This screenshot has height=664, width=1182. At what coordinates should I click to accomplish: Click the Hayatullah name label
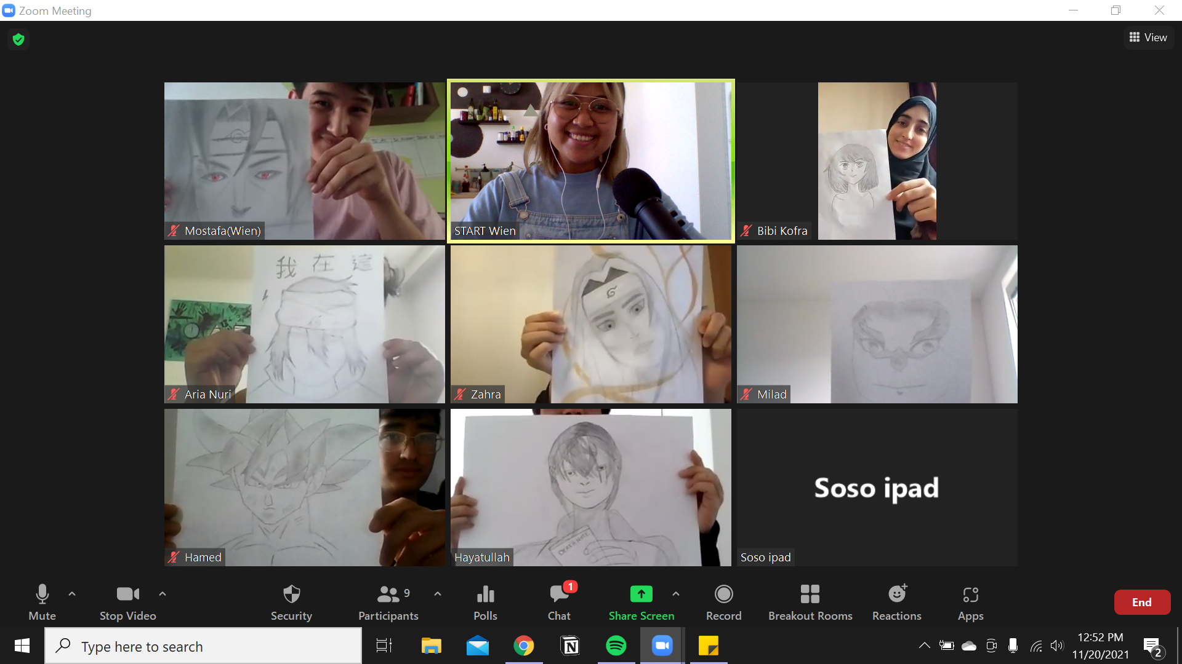[x=482, y=558]
